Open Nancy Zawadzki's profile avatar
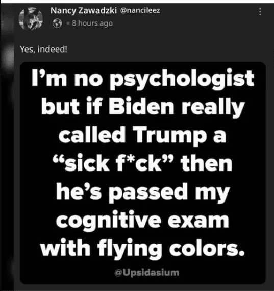 pyautogui.click(x=31, y=18)
